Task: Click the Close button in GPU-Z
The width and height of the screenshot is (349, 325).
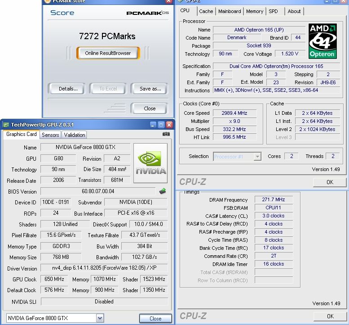Action: coord(155,319)
